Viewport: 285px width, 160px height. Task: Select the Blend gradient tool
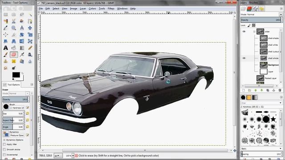pyautogui.click(x=22, y=48)
